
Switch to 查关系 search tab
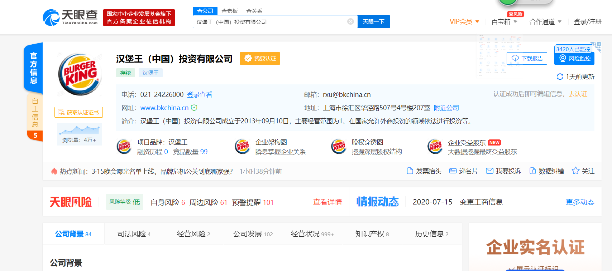pyautogui.click(x=254, y=11)
